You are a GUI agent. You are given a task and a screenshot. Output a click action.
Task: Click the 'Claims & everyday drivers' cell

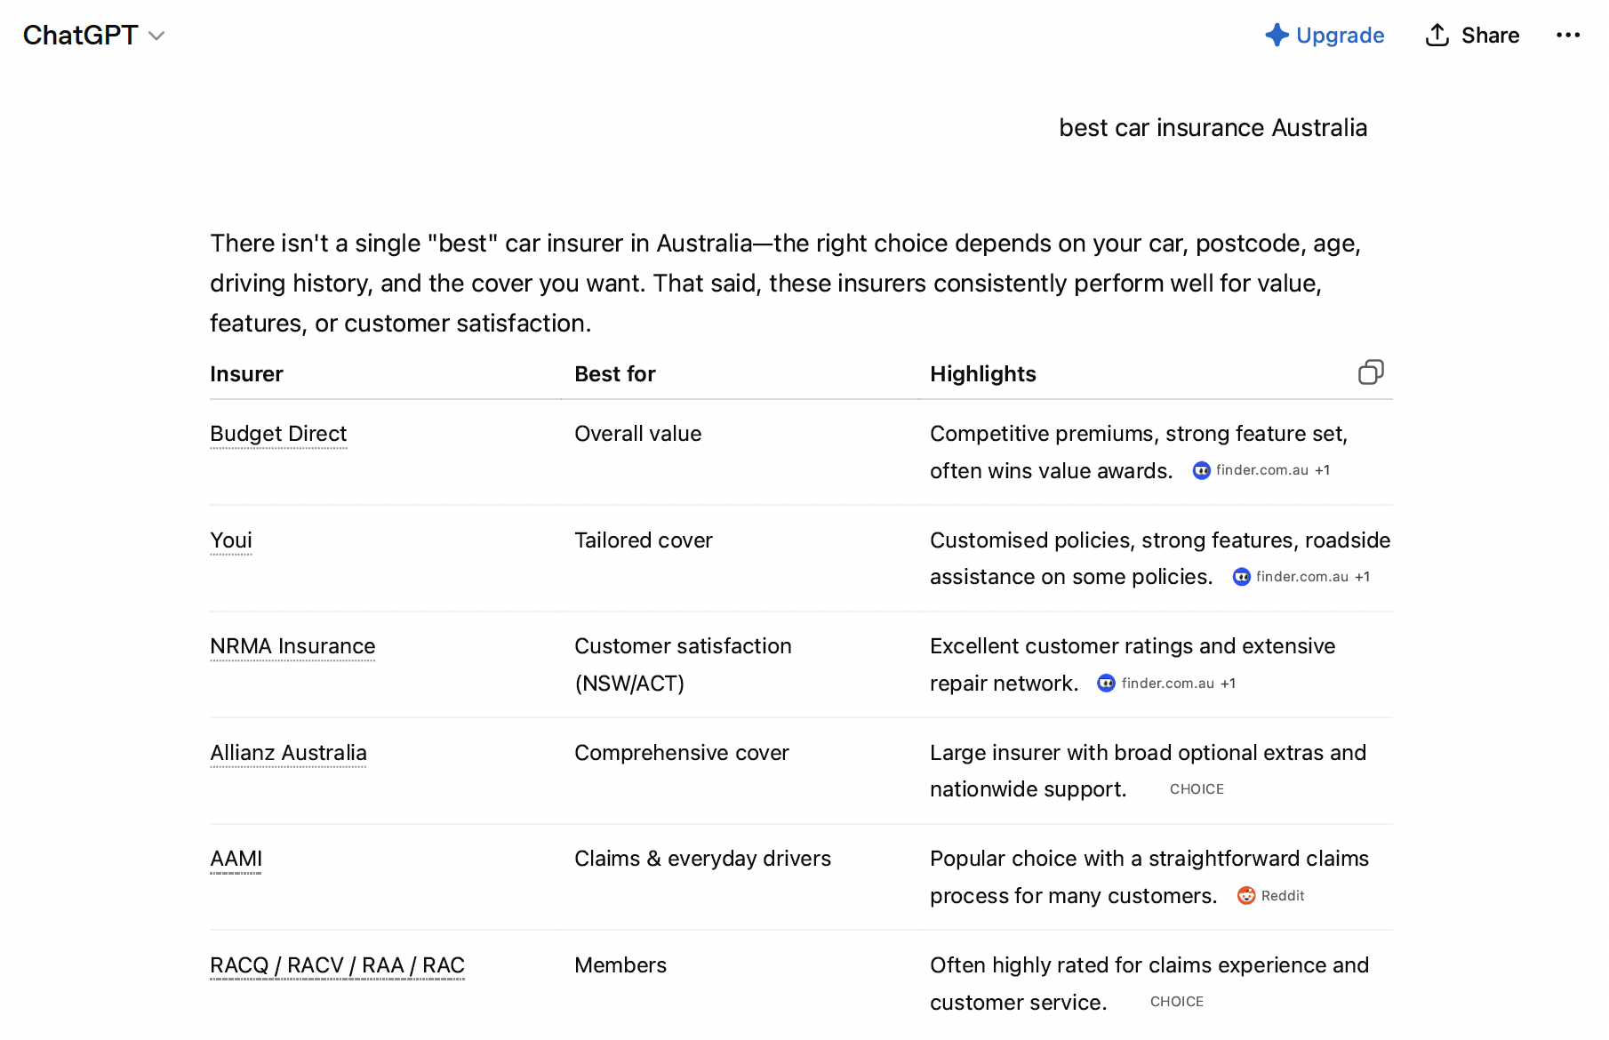pos(702,859)
